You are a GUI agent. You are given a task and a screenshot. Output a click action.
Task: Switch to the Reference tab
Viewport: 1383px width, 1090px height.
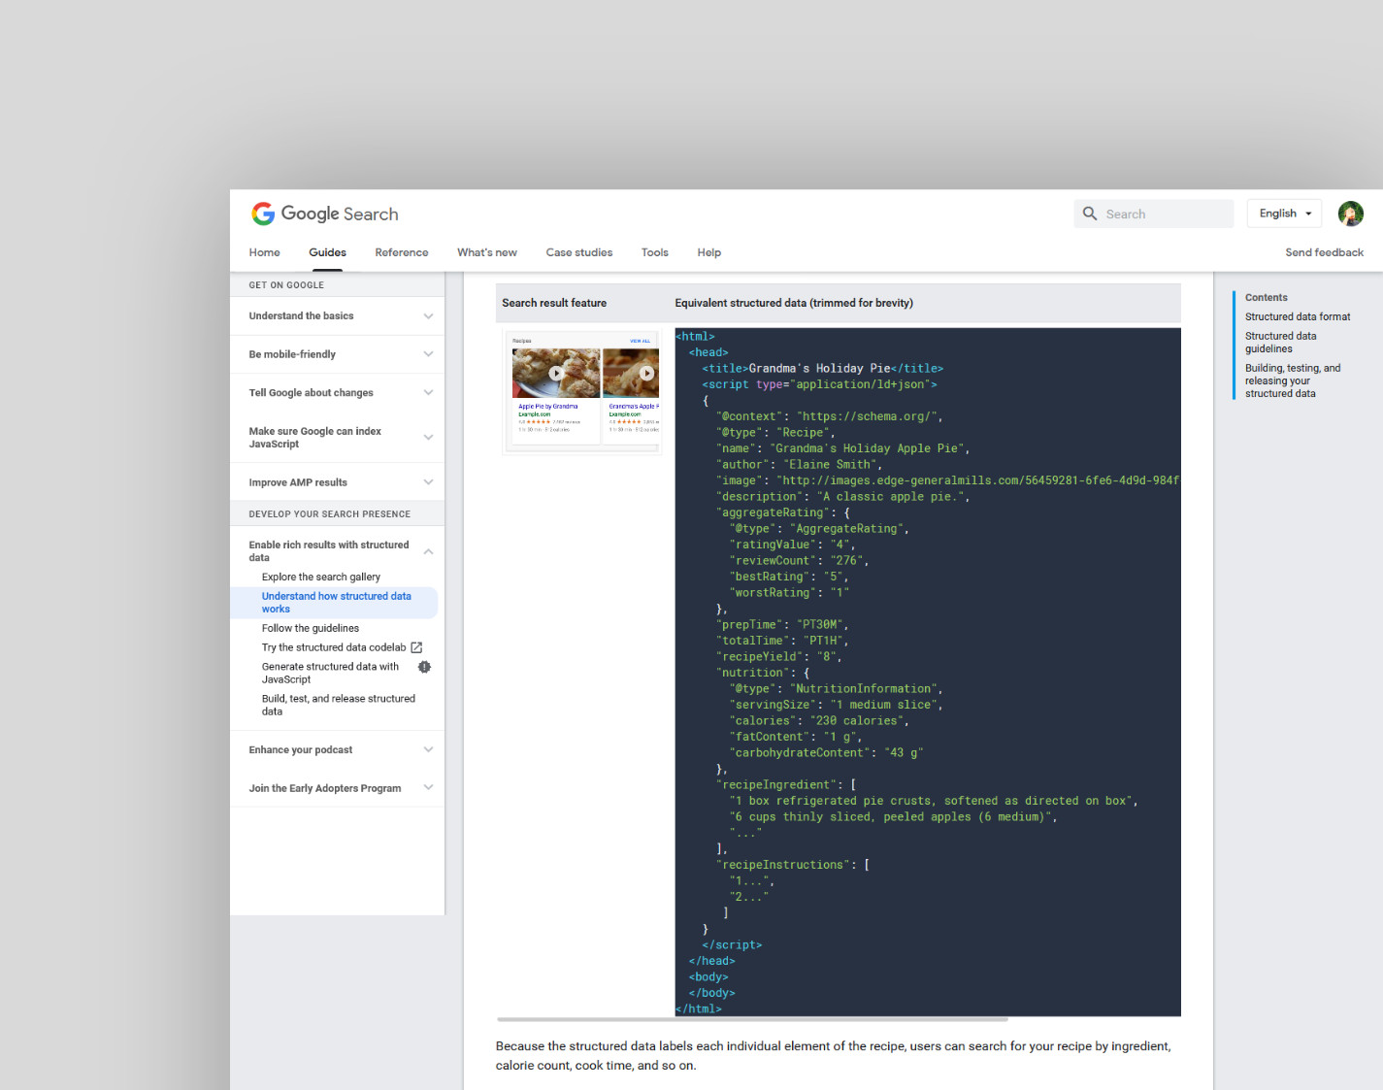click(x=401, y=252)
